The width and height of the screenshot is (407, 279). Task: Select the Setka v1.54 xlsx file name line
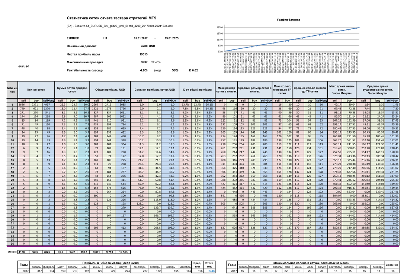(x=120, y=26)
